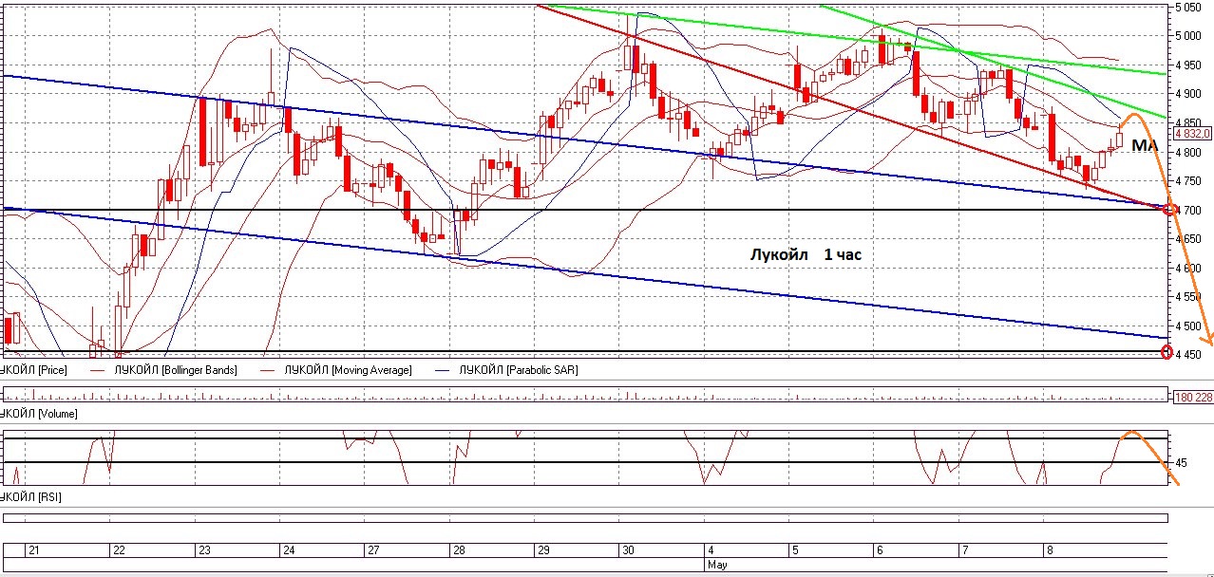Click the 4 500 price axis label
The width and height of the screenshot is (1214, 577).
(x=1190, y=326)
